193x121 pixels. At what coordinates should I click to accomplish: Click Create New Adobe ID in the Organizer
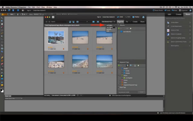click(108, 17)
